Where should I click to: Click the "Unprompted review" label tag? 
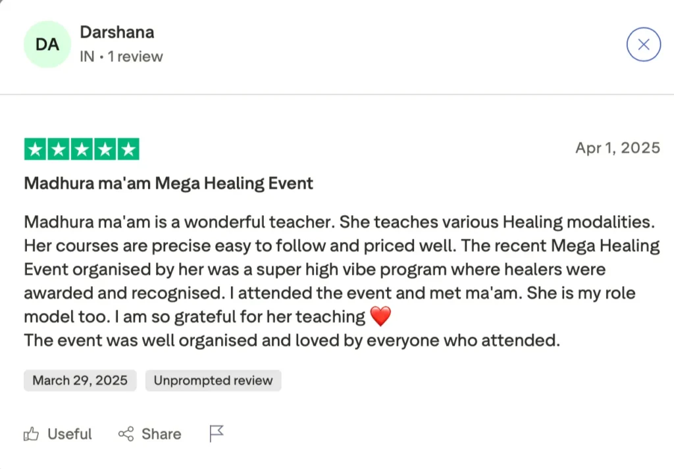213,380
